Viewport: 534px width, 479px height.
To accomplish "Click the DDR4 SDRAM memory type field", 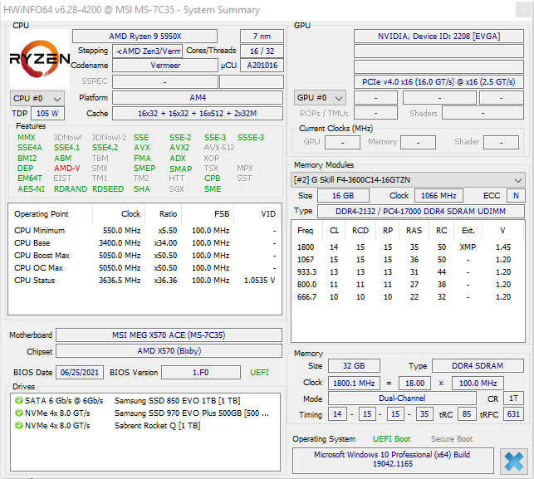I will coord(478,366).
